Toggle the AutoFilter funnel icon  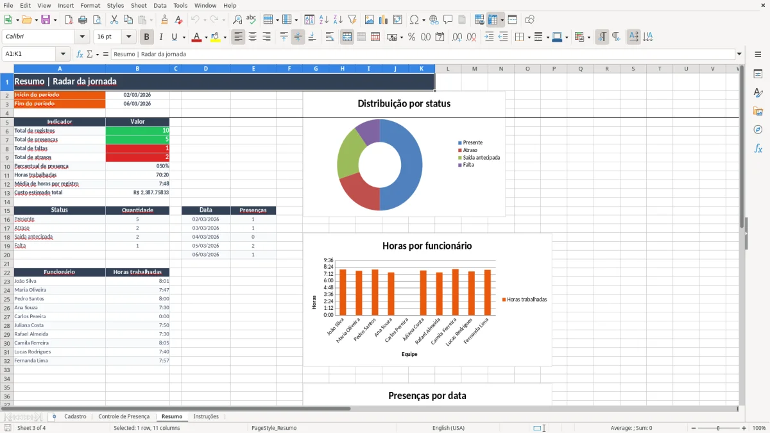(352, 20)
